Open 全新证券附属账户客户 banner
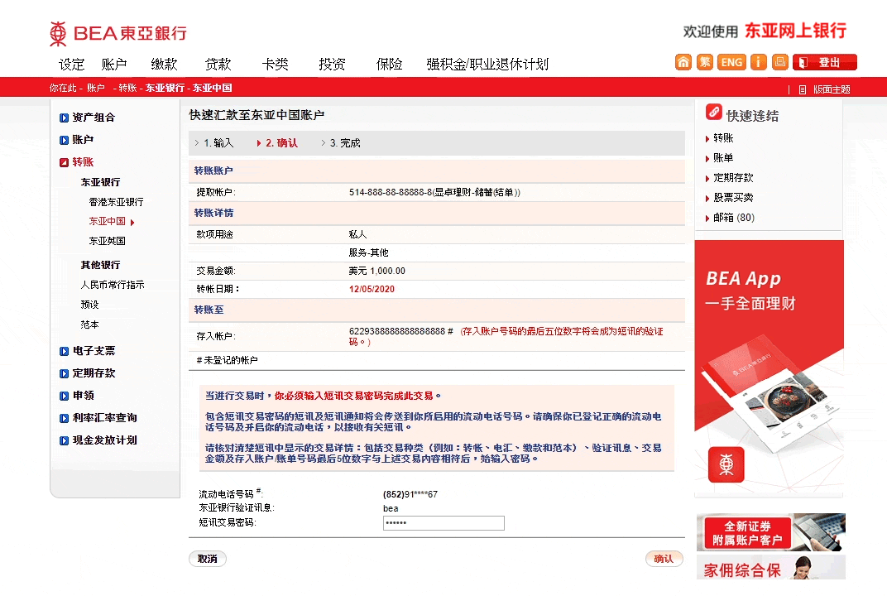The width and height of the screenshot is (887, 596). 771,532
